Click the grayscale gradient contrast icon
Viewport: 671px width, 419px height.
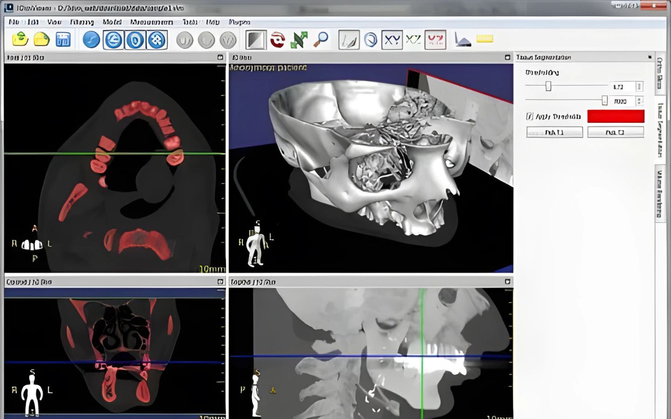255,40
